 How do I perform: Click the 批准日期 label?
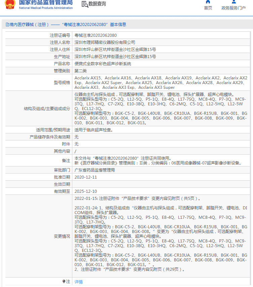62,177
